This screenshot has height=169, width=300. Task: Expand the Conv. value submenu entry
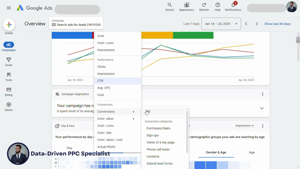pyautogui.click(x=118, y=119)
